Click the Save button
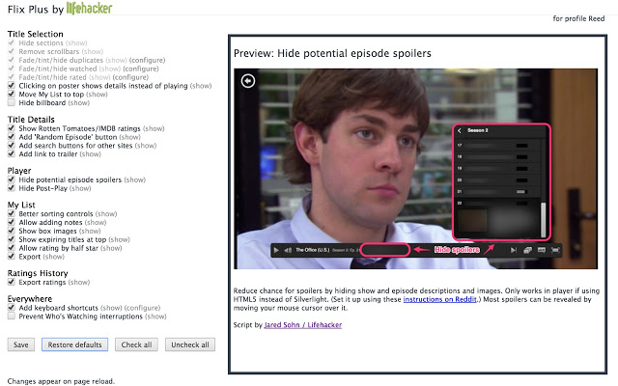The height and width of the screenshot is (386, 618). point(21,345)
